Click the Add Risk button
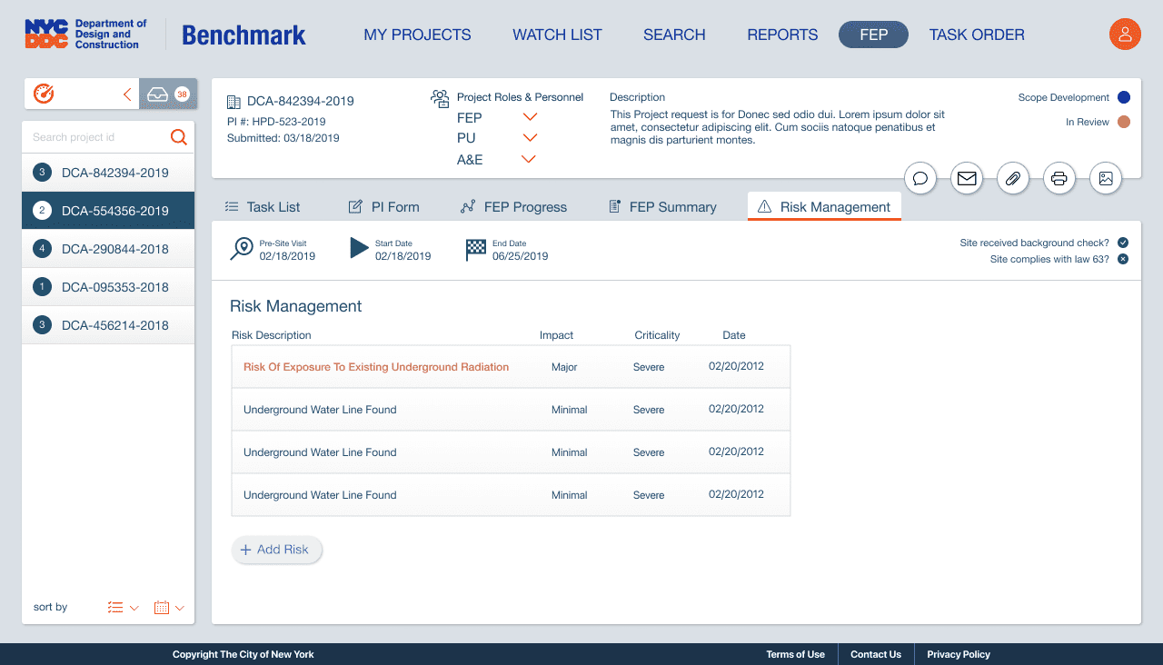 (x=276, y=550)
